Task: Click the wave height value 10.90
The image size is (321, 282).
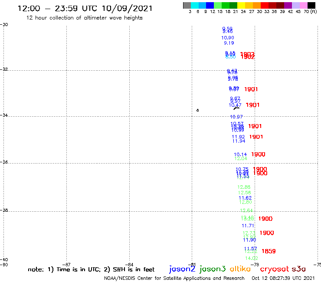Action: pyautogui.click(x=228, y=38)
